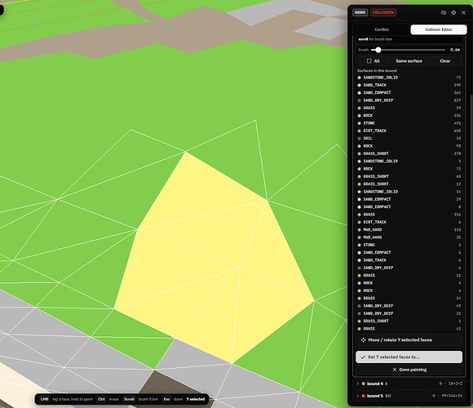This screenshot has height=408, width=473.
Task: Select SAND_DRY_DEEP surface with count 827
Action: click(409, 100)
